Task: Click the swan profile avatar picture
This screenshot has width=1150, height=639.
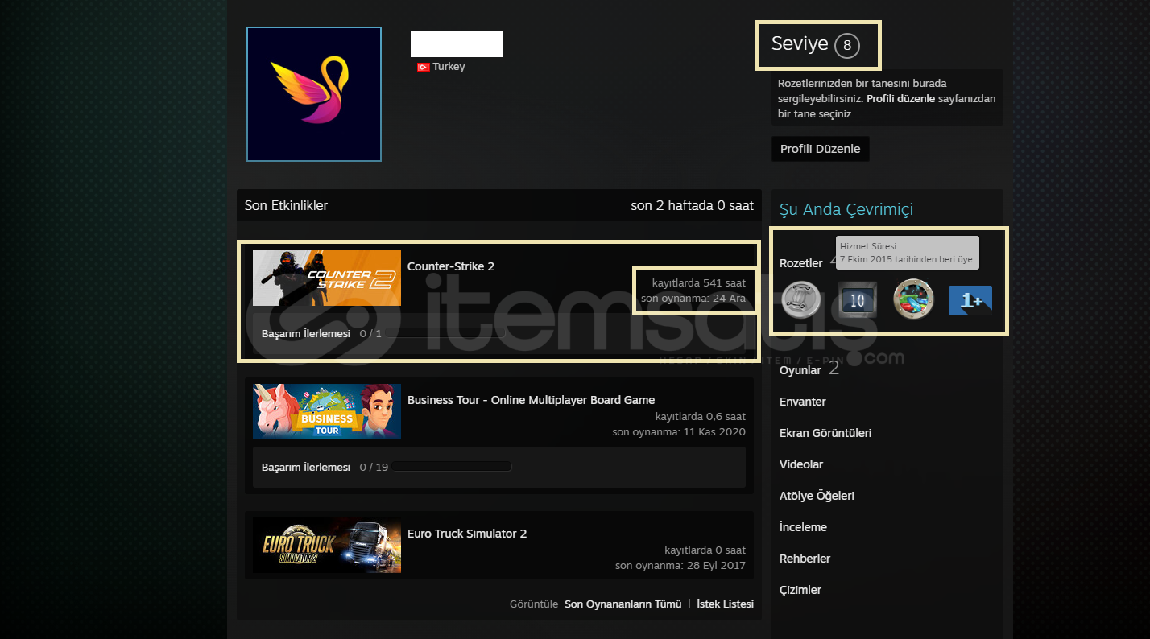Action: pyautogui.click(x=314, y=94)
